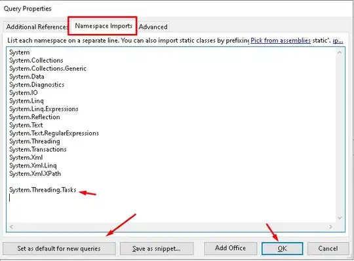Click the System.Text.RegularExpressions line
The width and height of the screenshot is (354, 261).
(54, 133)
